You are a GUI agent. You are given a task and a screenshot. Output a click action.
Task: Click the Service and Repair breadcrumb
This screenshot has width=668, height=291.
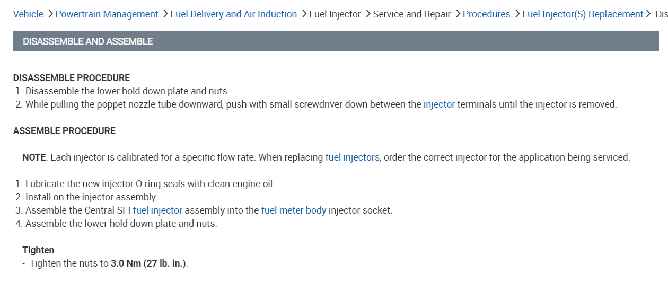411,14
